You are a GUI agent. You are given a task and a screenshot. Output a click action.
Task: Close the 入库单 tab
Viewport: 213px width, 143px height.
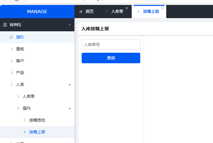[127, 8]
